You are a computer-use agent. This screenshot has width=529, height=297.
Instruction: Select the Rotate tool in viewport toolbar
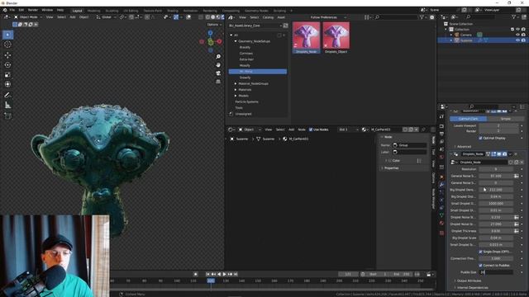coord(7,65)
